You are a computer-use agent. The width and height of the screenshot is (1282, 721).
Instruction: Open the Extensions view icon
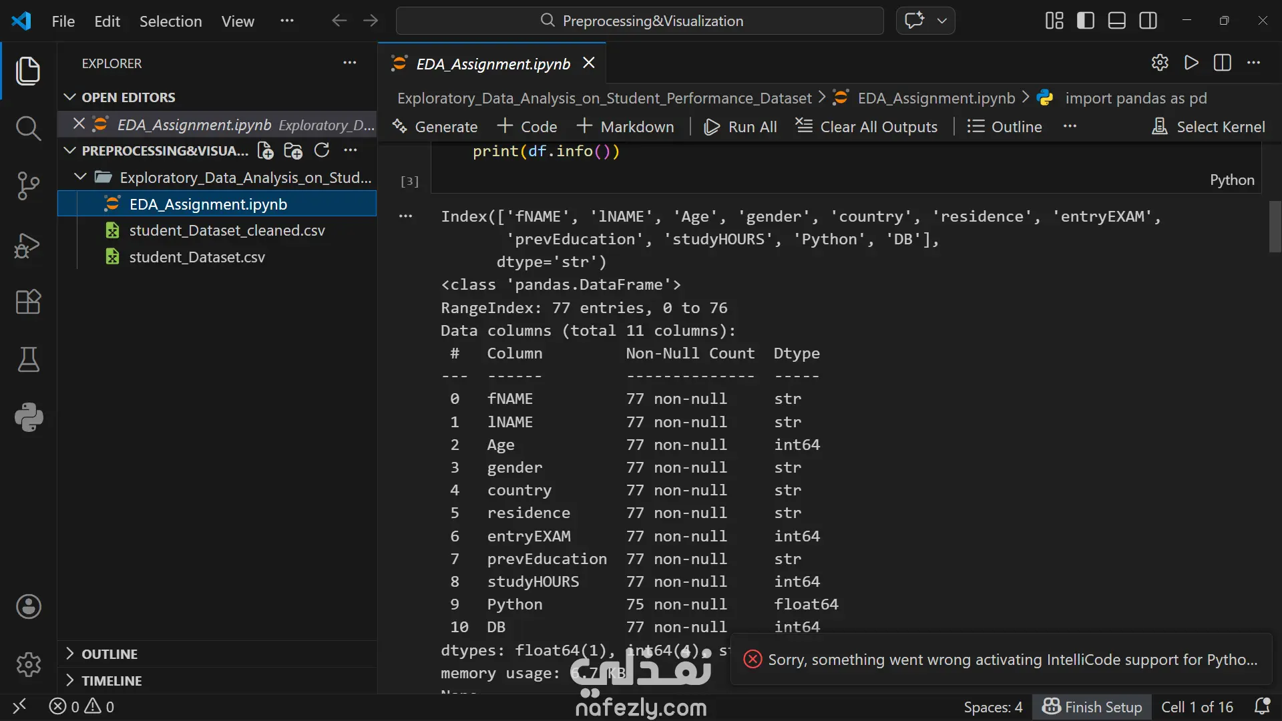[x=28, y=302]
